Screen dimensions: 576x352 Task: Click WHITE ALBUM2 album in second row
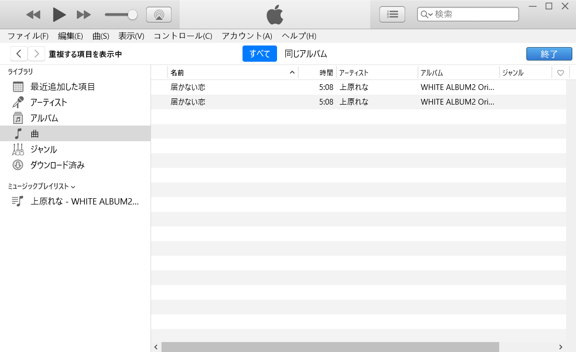pyautogui.click(x=457, y=102)
